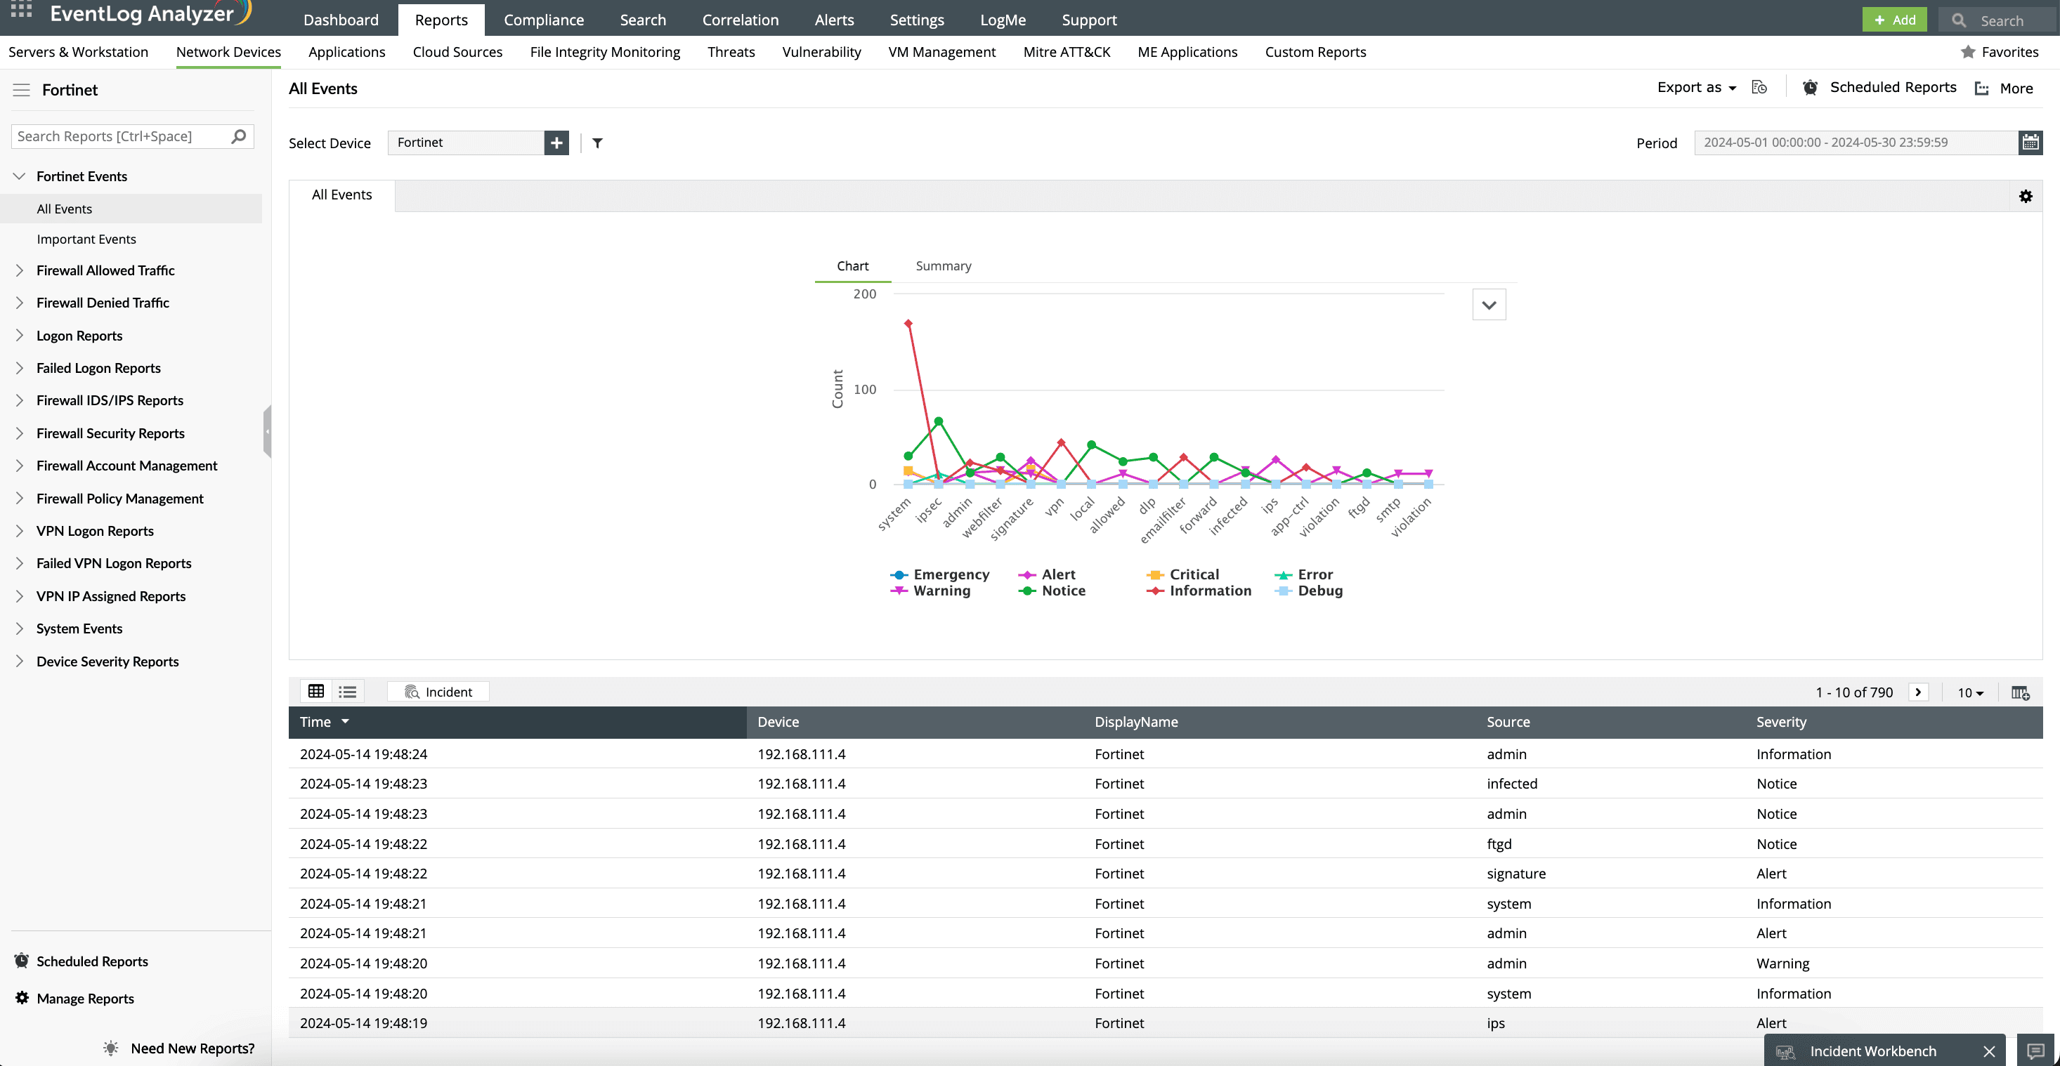Image resolution: width=2060 pixels, height=1066 pixels.
Task: Expand the Firewall Denied Traffic group
Action: 103,303
